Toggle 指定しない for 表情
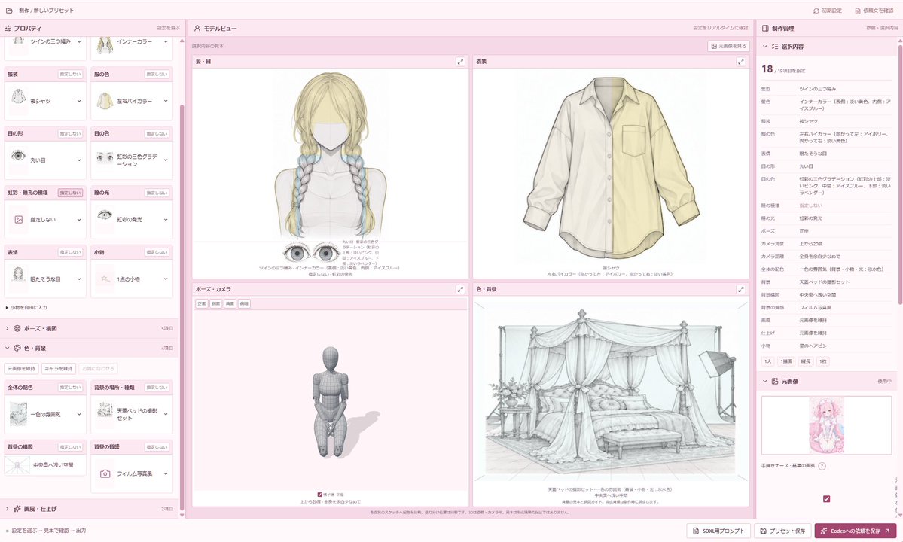 point(70,252)
